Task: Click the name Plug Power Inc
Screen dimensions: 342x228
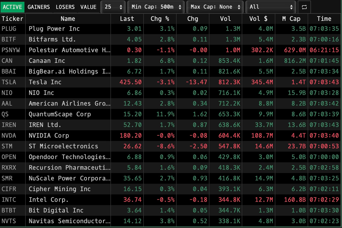Action: (x=54, y=29)
